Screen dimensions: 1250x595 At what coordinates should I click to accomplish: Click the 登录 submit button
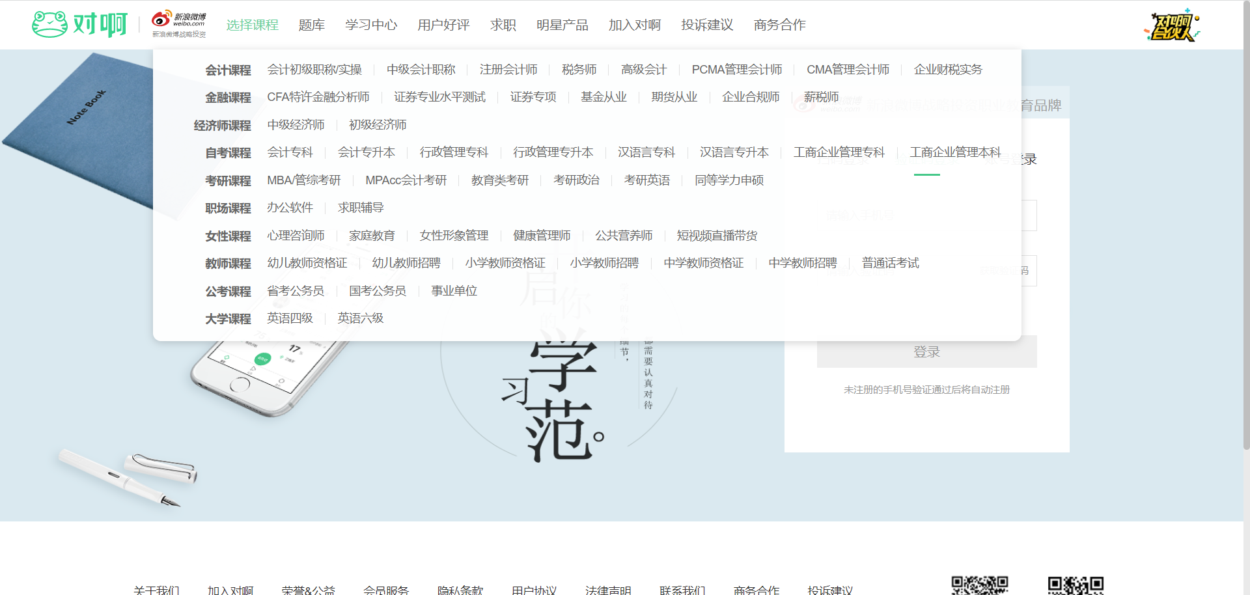tap(927, 352)
